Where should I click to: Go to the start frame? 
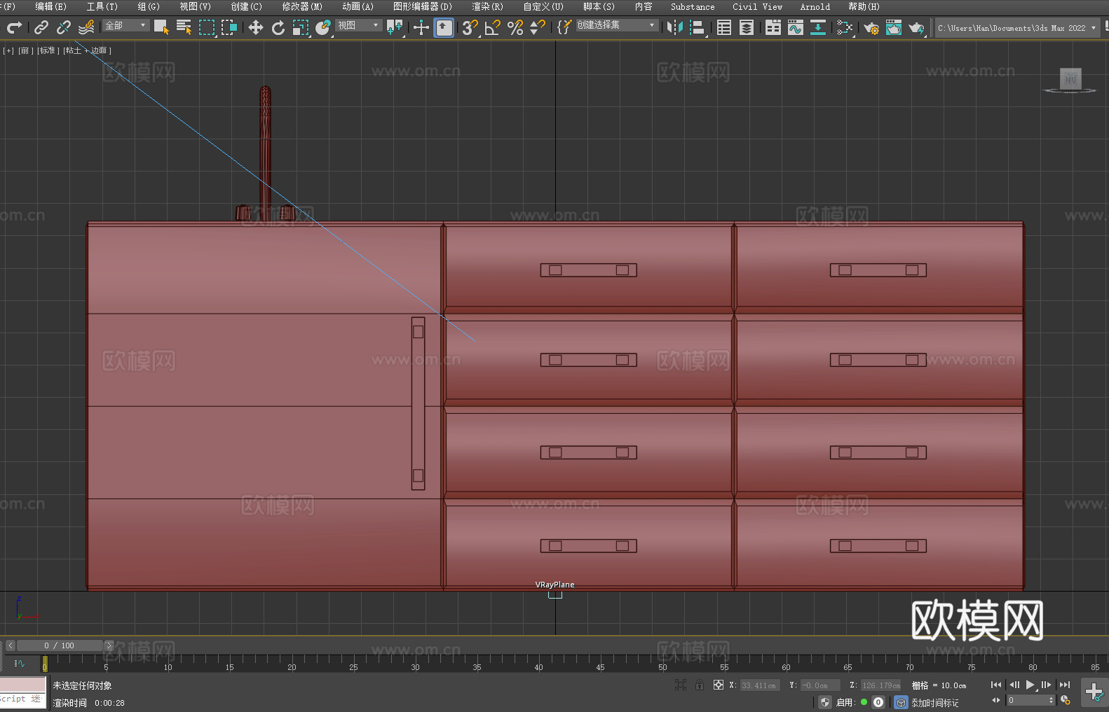click(x=995, y=685)
